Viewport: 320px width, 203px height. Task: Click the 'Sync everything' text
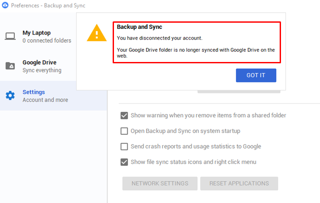[42, 70]
